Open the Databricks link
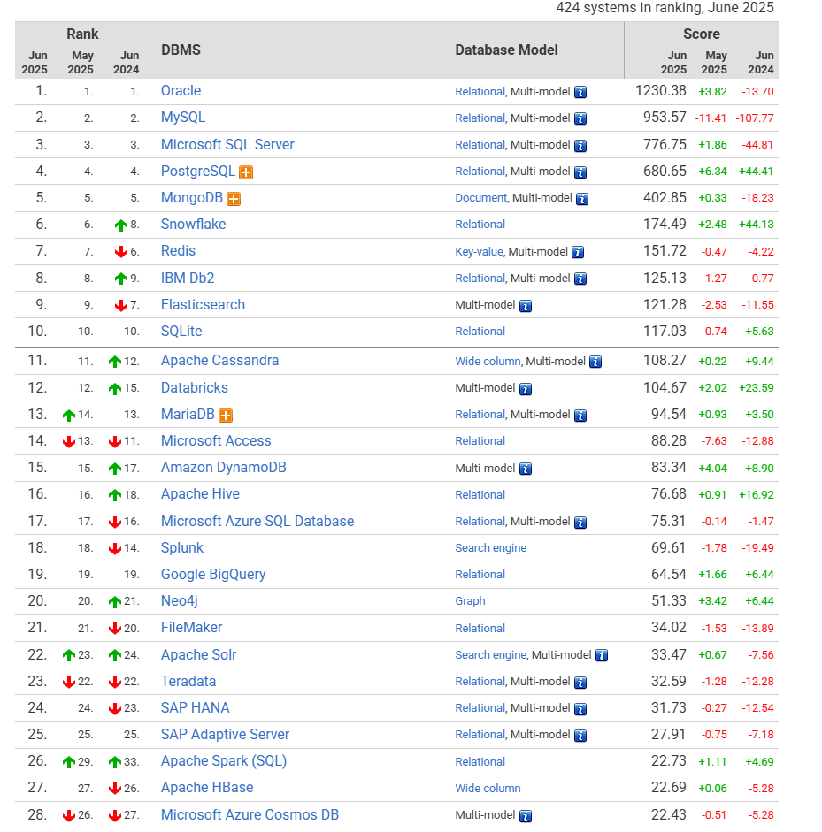 pos(195,388)
